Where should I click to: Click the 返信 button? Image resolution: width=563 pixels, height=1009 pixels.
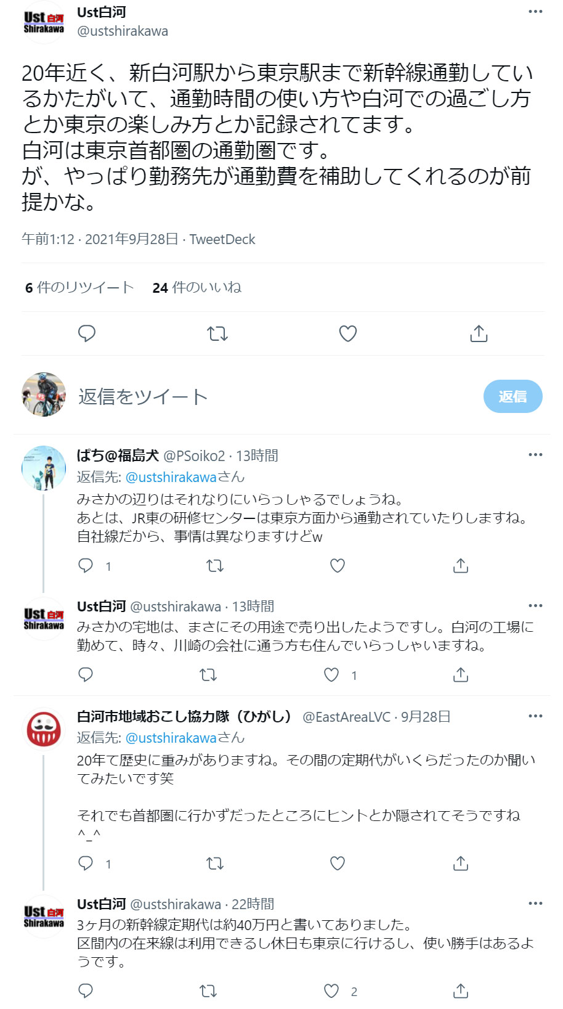click(x=512, y=396)
